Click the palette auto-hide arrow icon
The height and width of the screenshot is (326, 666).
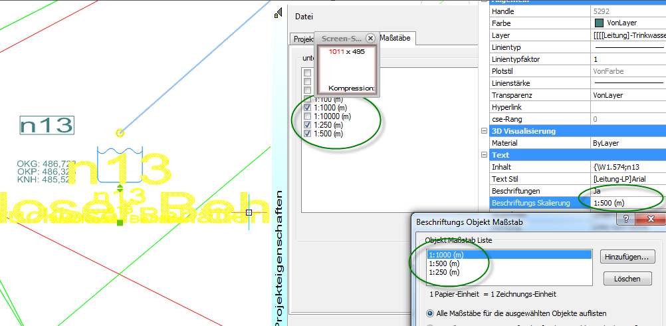click(277, 14)
